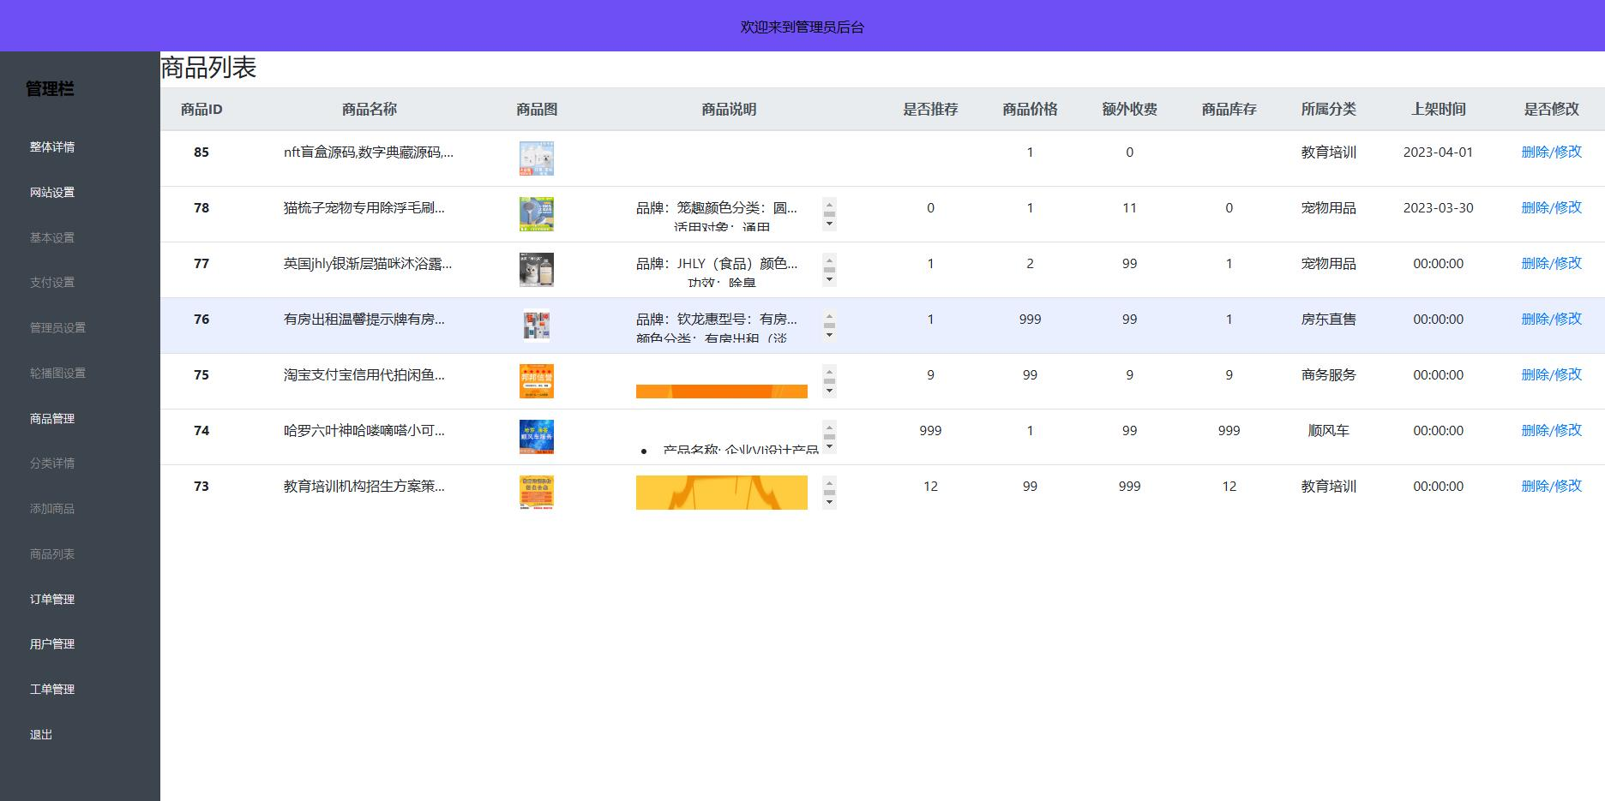The height and width of the screenshot is (801, 1605).
Task: Click price cell 999 in row 76
Action: point(1030,320)
